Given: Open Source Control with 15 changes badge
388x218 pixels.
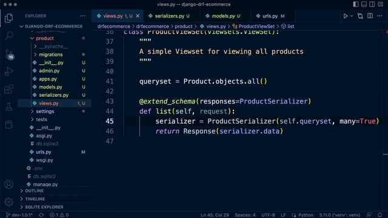Looking at the screenshot, I should 9,54.
